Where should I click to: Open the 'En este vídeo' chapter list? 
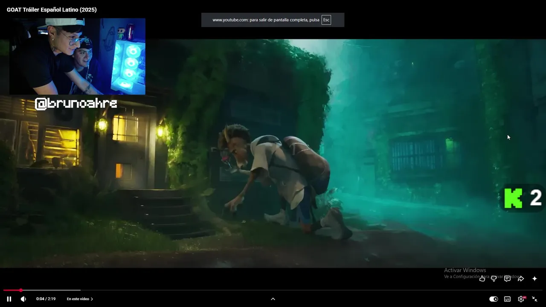pyautogui.click(x=80, y=299)
